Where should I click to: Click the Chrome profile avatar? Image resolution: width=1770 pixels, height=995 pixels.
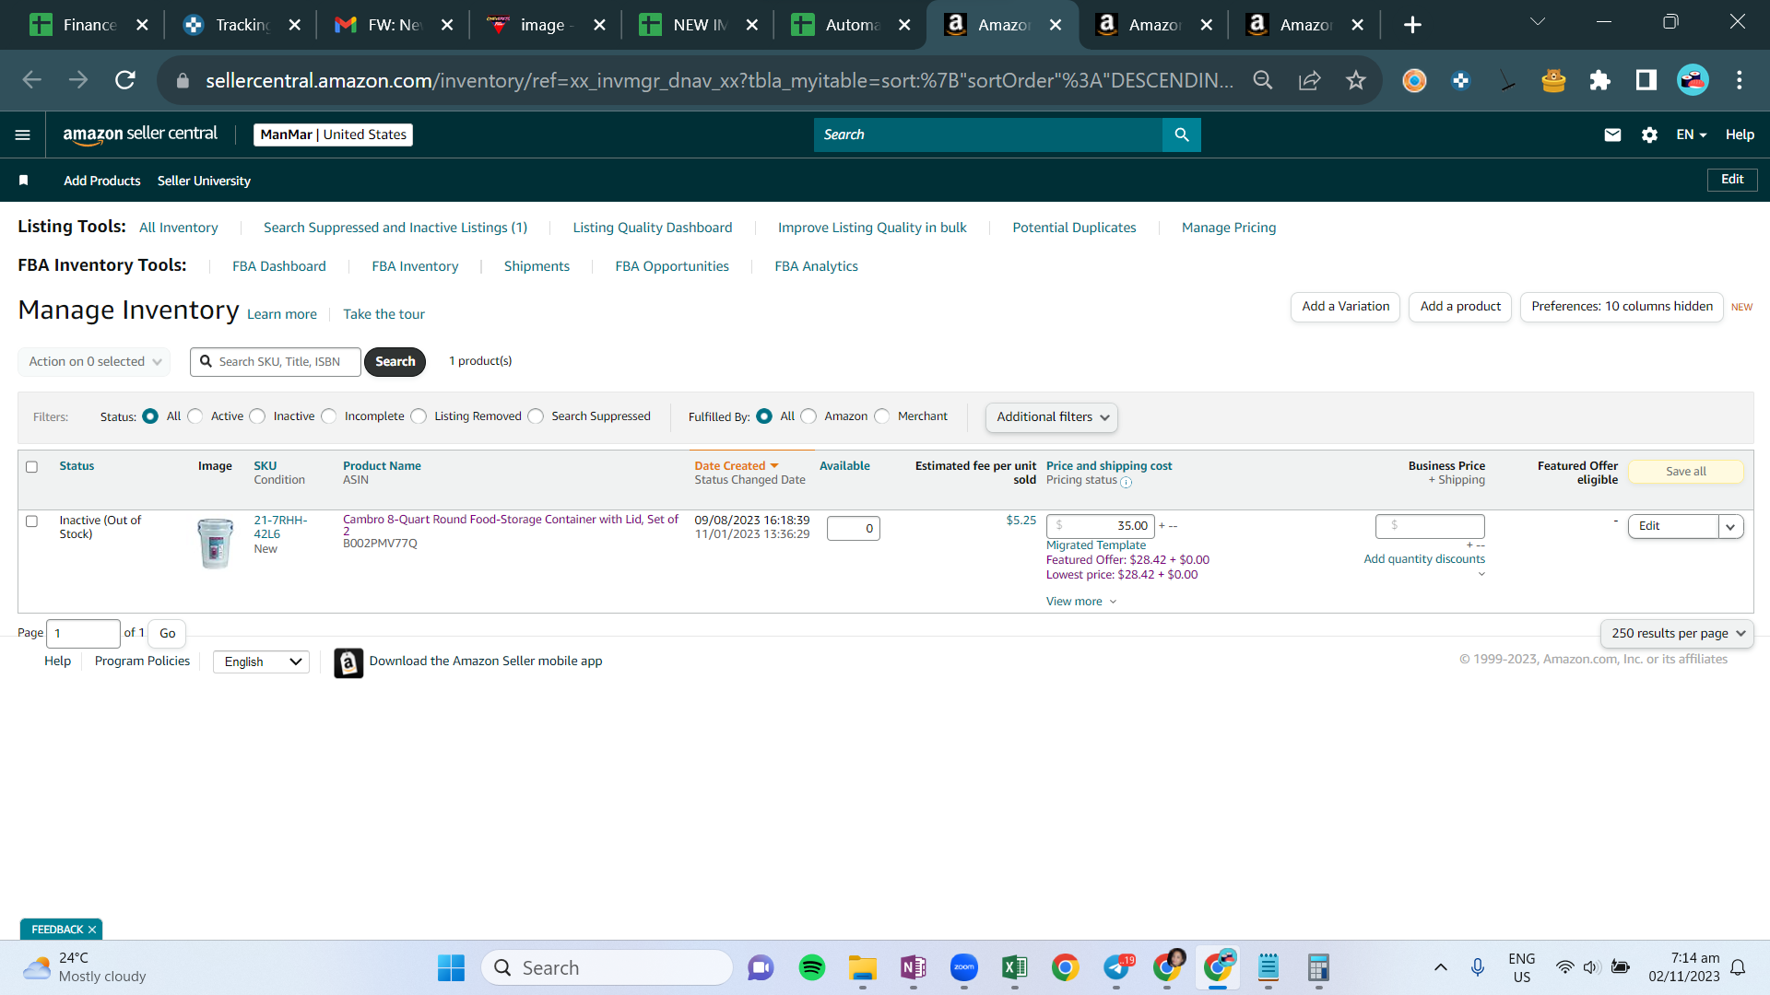click(1693, 80)
